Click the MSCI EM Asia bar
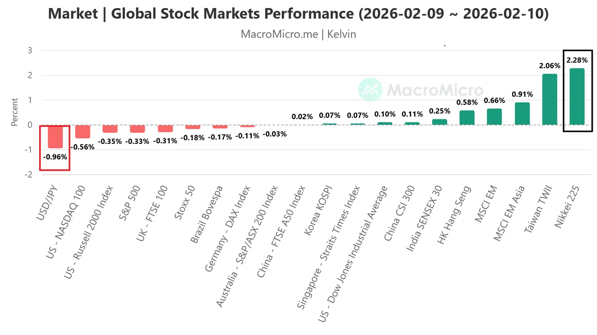 (522, 114)
